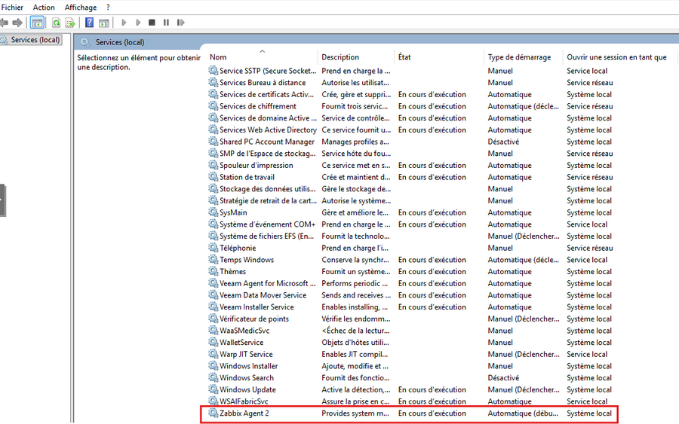Screen dimensions: 679x424
Task: Select Services de domaine Active ... row
Action: coord(268,118)
